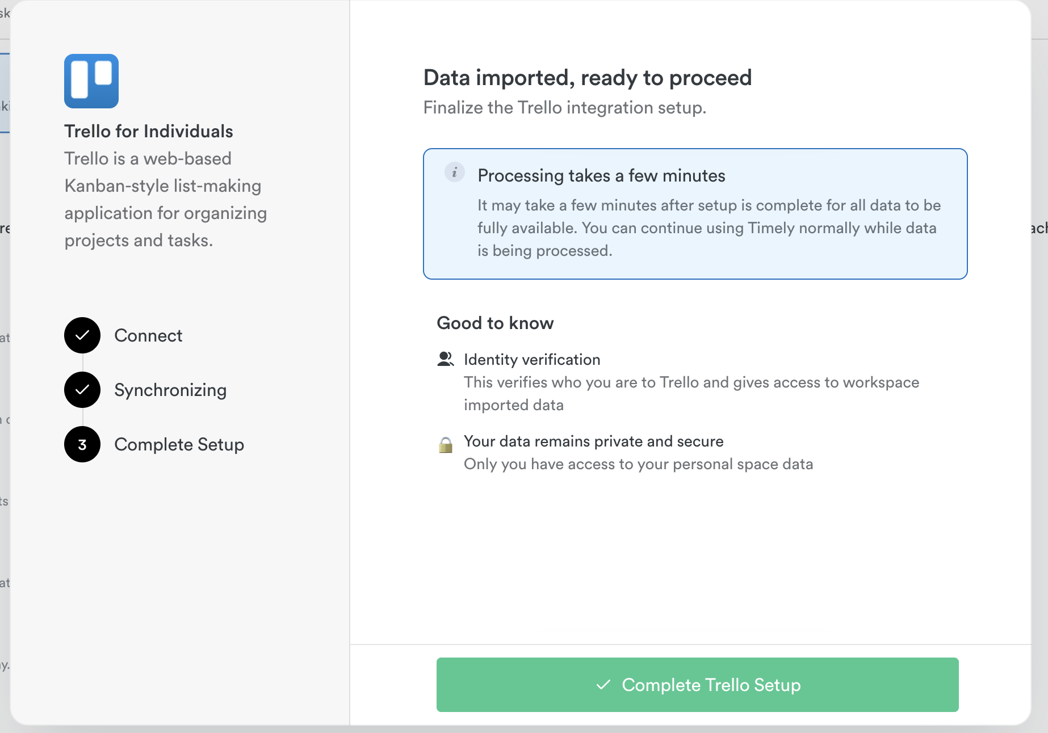Click the 'Identity verification' title text
The height and width of the screenshot is (733, 1048).
tap(532, 360)
